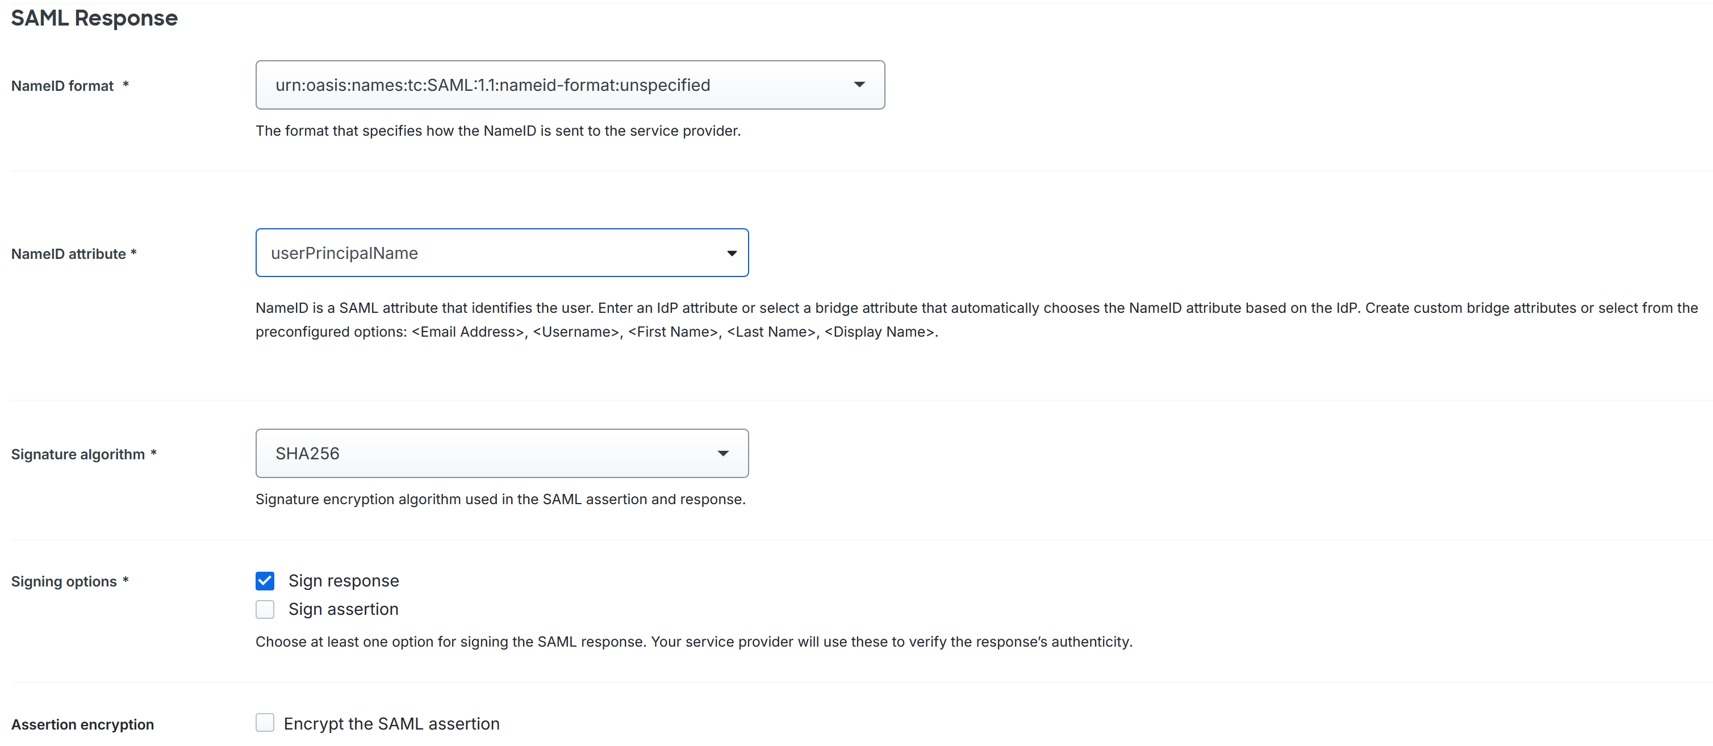
Task: Click the chevron on the NameID attribute selector
Action: tap(732, 253)
